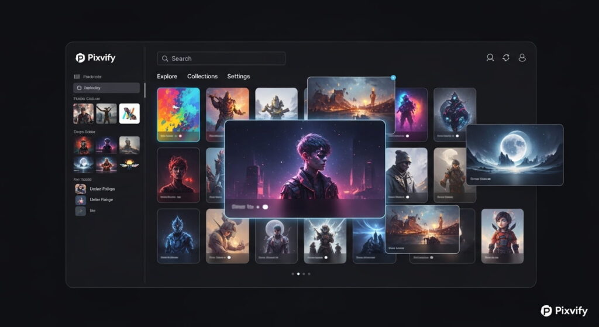Open the dark robot with blue eye card
This screenshot has width=599, height=327.
click(x=455, y=115)
